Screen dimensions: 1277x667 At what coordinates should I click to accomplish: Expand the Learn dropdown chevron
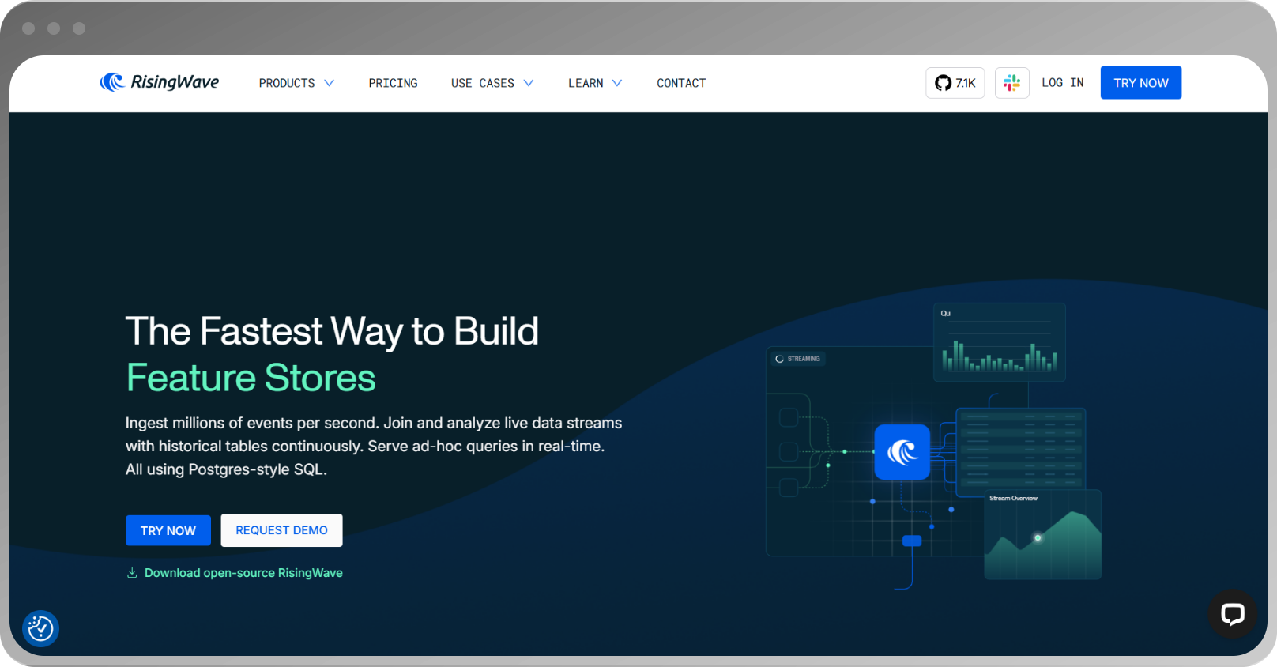617,83
